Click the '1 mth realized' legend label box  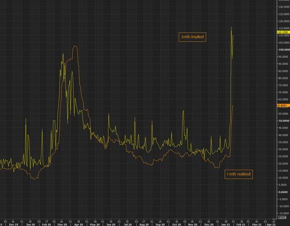(238, 174)
